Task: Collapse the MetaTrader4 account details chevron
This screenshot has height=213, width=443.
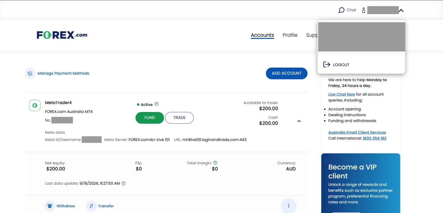Action: coord(299,121)
